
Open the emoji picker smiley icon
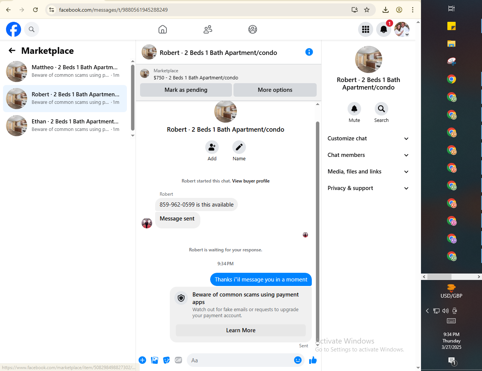tap(298, 360)
